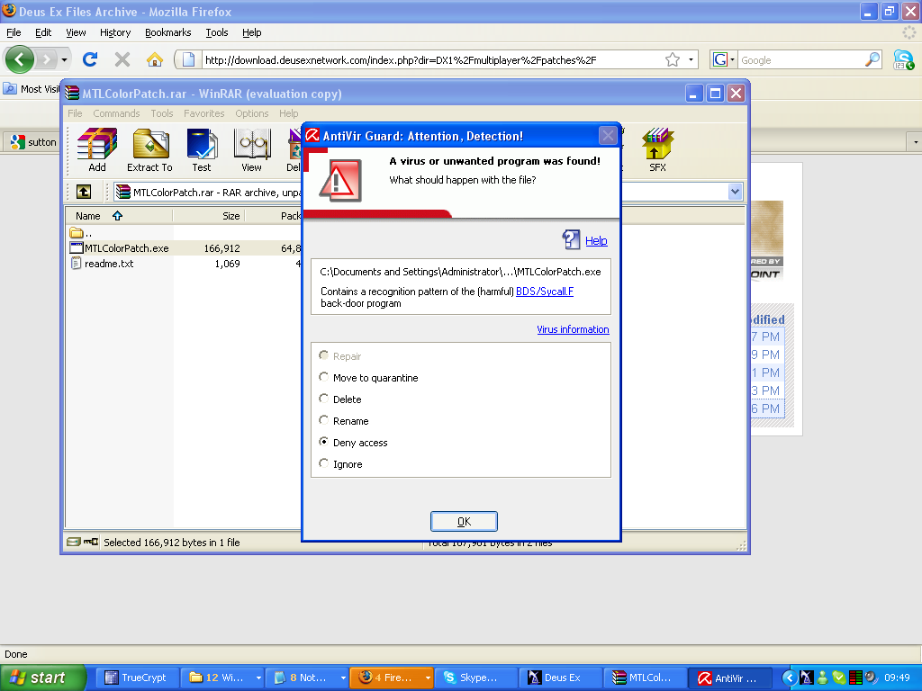Screen dimensions: 922x691
Task: Expand the '8 Not...' taskbar group arrow
Action: [x=343, y=678]
